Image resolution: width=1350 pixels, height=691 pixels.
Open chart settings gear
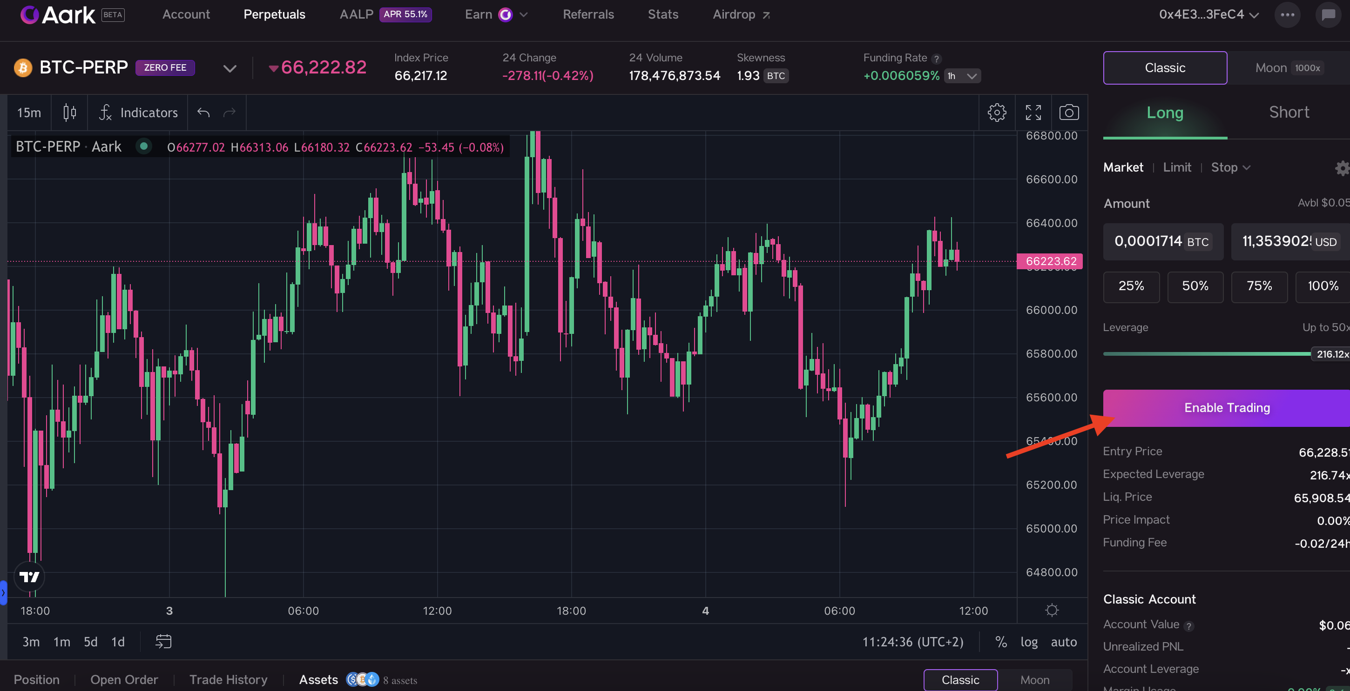point(997,113)
